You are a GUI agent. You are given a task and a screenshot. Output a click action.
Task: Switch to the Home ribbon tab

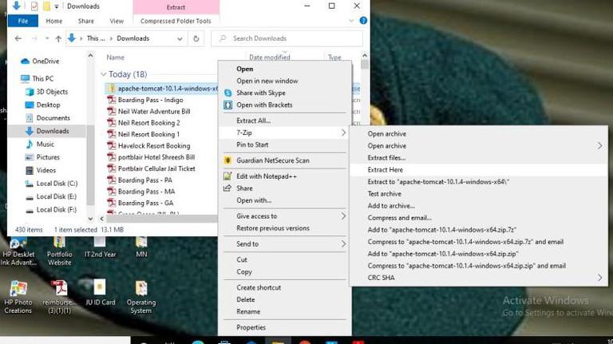click(x=54, y=21)
